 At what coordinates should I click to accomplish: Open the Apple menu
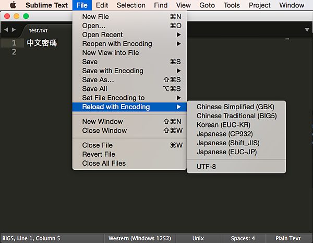pyautogui.click(x=13, y=5)
